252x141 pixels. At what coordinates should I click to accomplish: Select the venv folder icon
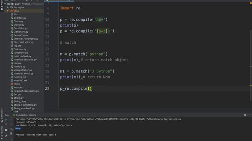(x=12, y=11)
